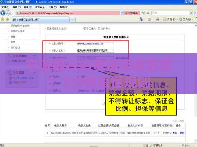
Task: Expand the Home button dropdown arrow
Action: 145,19
